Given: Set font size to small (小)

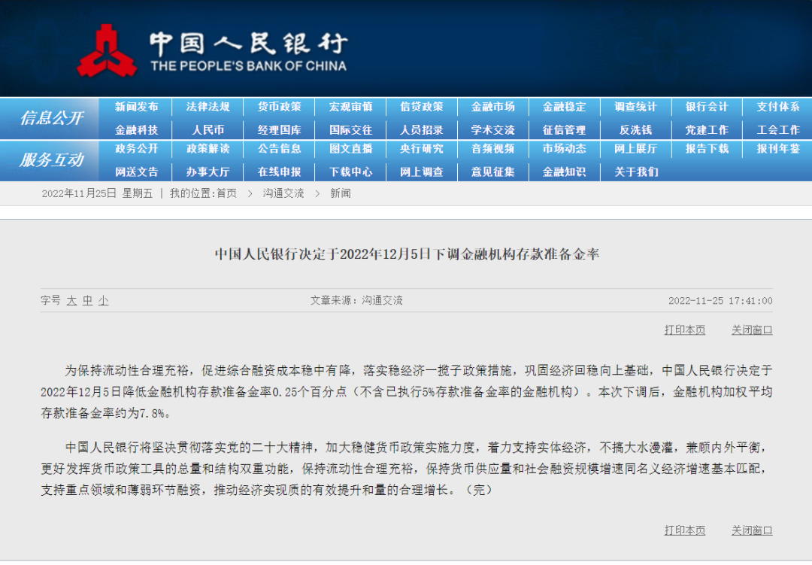Looking at the screenshot, I should point(103,300).
